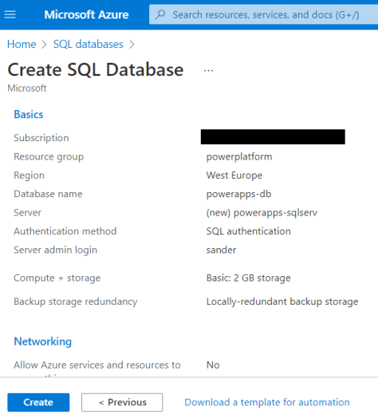This screenshot has height=418, width=378.
Task: Download a template for automation
Action: coord(267,402)
